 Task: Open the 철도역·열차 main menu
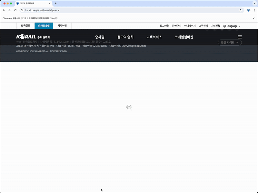(x=125, y=37)
